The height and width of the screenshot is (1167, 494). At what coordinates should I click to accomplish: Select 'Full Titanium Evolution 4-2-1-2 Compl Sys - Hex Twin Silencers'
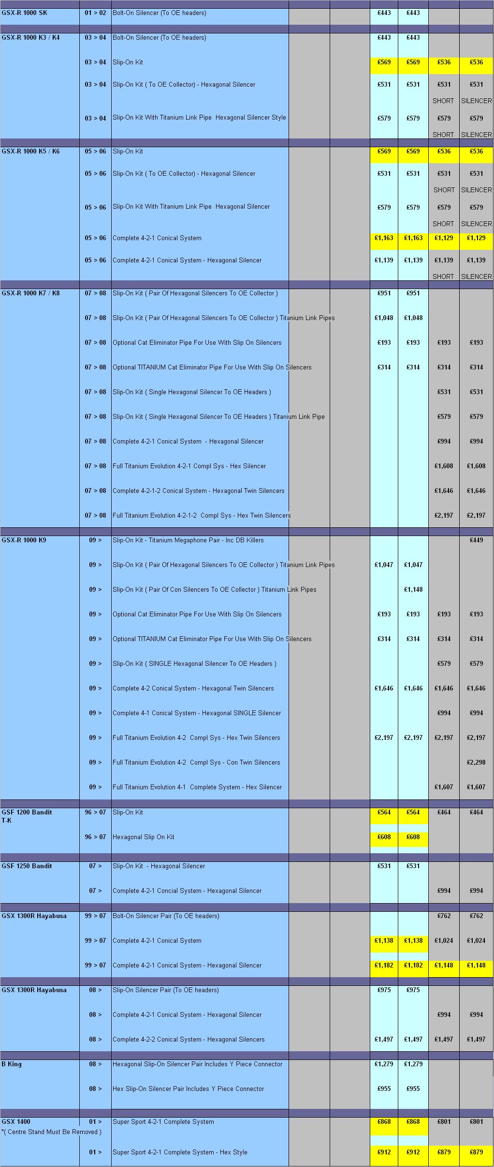click(x=202, y=515)
